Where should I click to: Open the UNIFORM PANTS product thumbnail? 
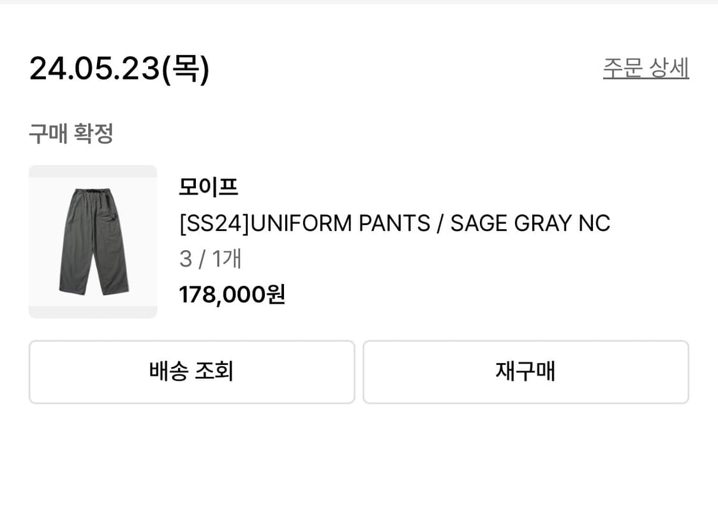click(92, 241)
